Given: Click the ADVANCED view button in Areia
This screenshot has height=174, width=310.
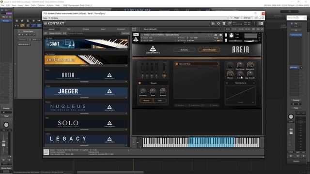Looking at the screenshot, I should [x=209, y=50].
